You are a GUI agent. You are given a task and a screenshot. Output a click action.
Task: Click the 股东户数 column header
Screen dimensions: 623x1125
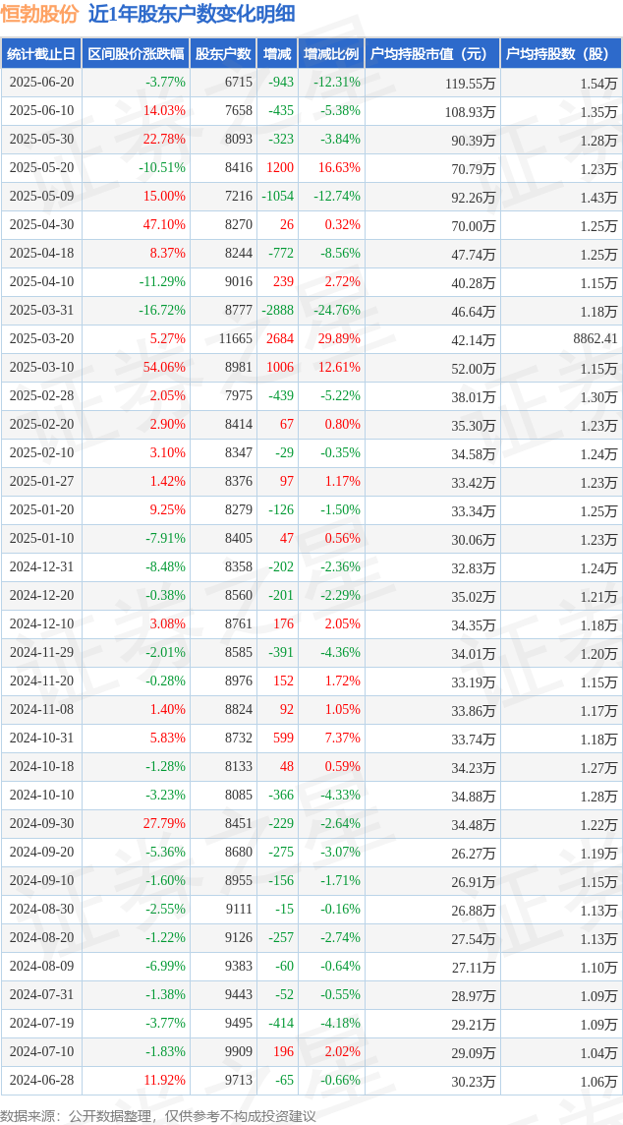(x=223, y=54)
